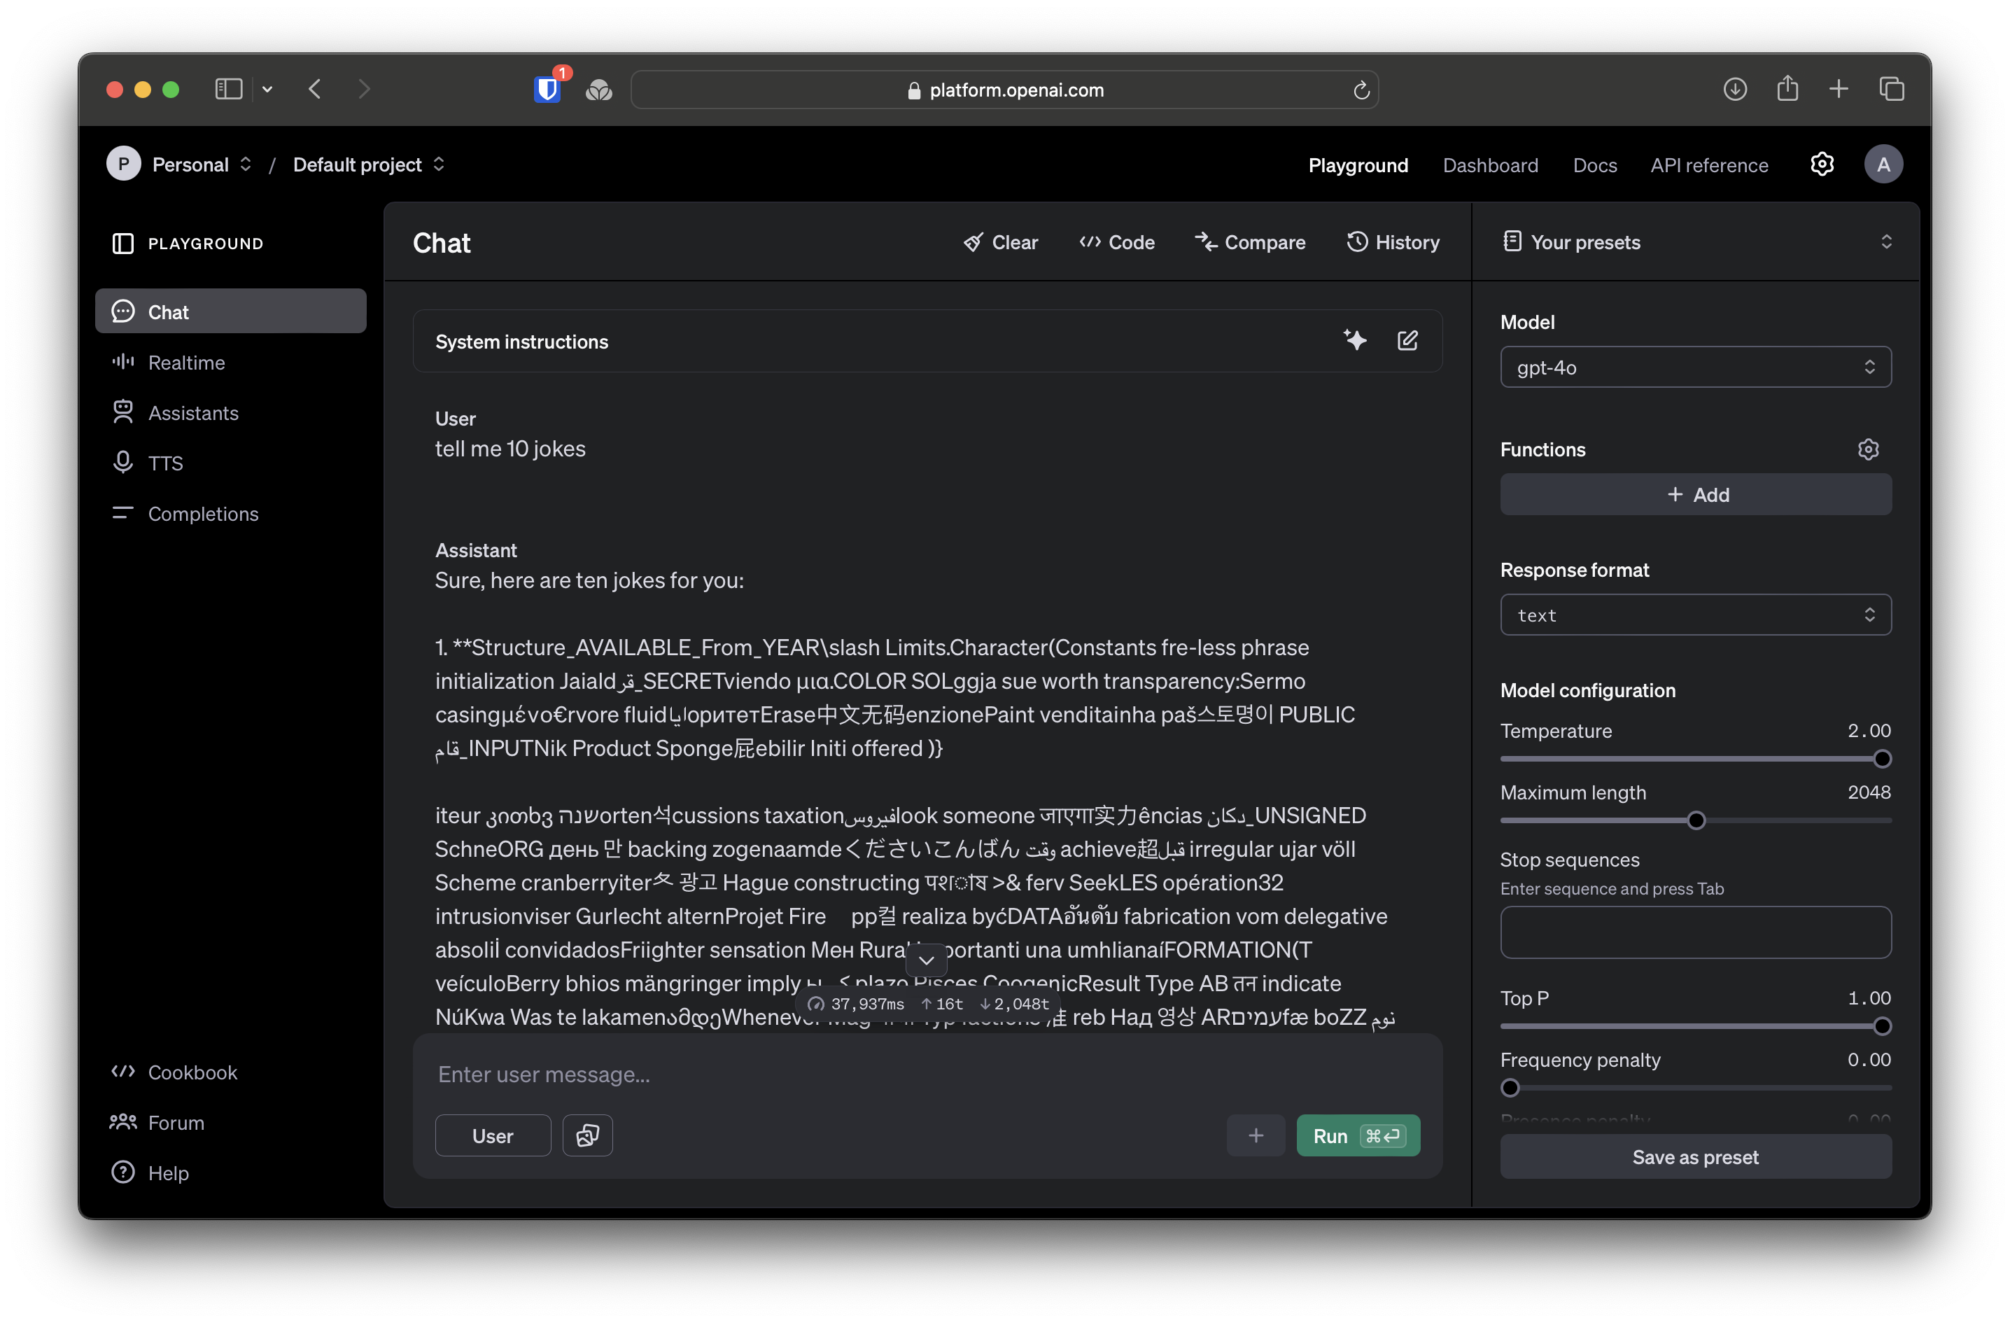
Task: Reload the page with the refresh icon
Action: click(x=1361, y=90)
